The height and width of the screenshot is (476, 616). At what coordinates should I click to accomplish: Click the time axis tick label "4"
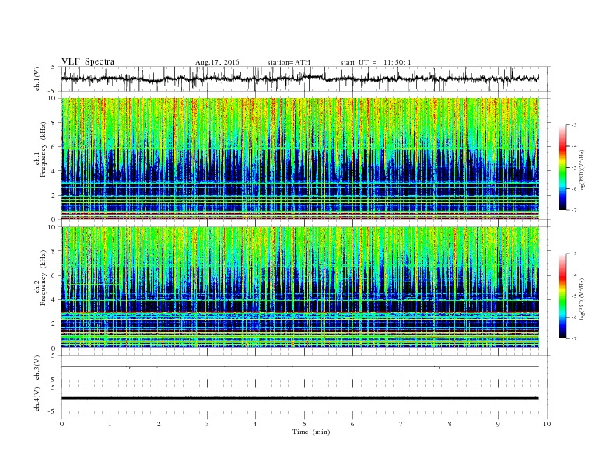(256, 424)
